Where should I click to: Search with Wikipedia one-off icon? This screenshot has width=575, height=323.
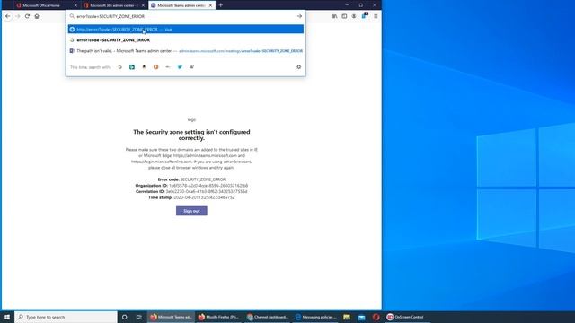191,67
